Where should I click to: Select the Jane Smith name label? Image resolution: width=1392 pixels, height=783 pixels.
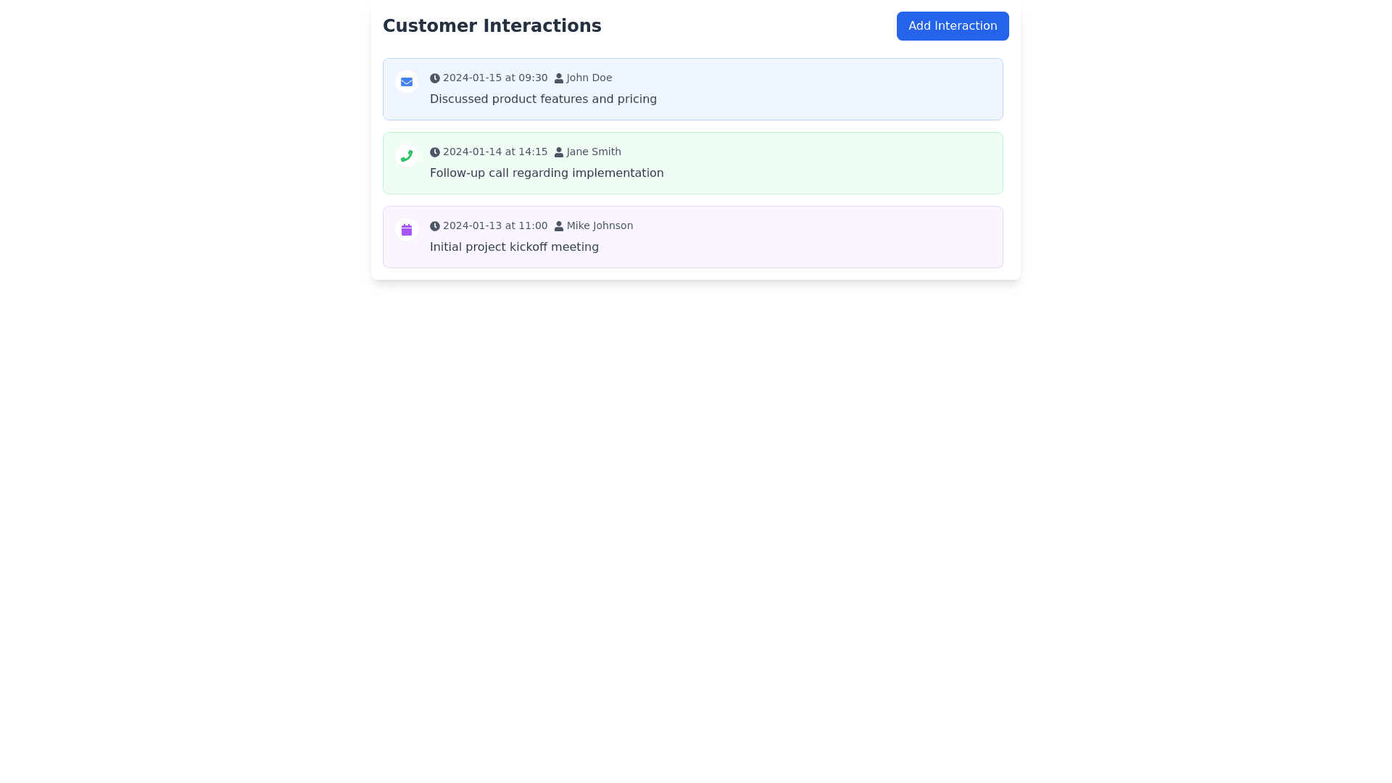coord(593,152)
